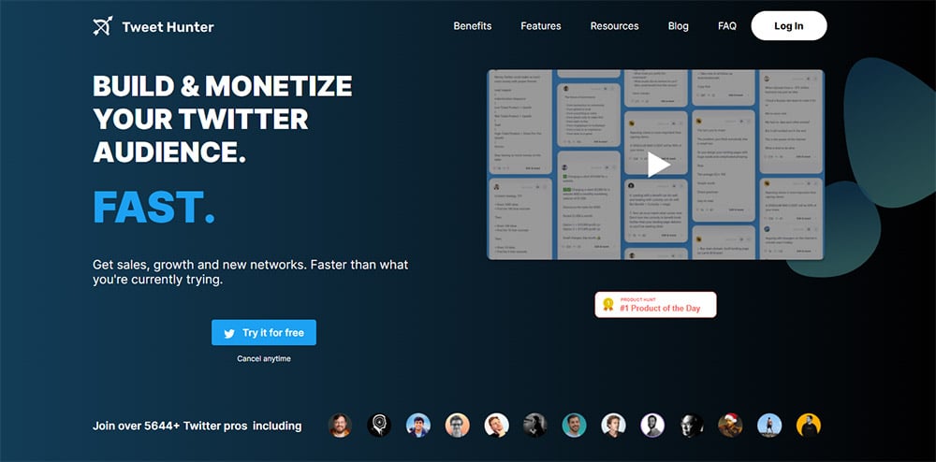Image resolution: width=936 pixels, height=462 pixels.
Task: Open the Resources nav item
Action: point(614,26)
